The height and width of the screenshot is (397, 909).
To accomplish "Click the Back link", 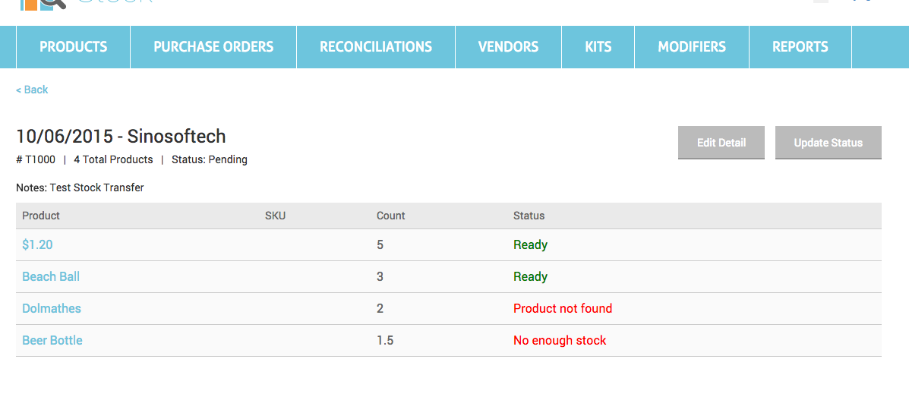I will click(x=32, y=90).
